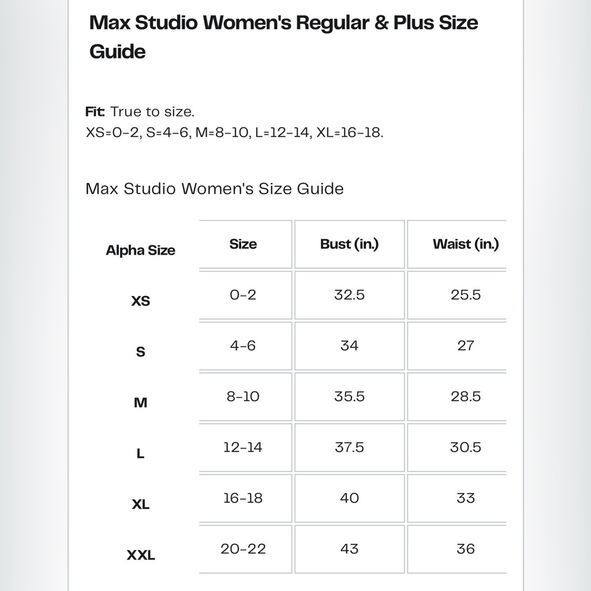This screenshot has height=591, width=591.
Task: Click the 20-22 size cell
Action: click(x=243, y=549)
